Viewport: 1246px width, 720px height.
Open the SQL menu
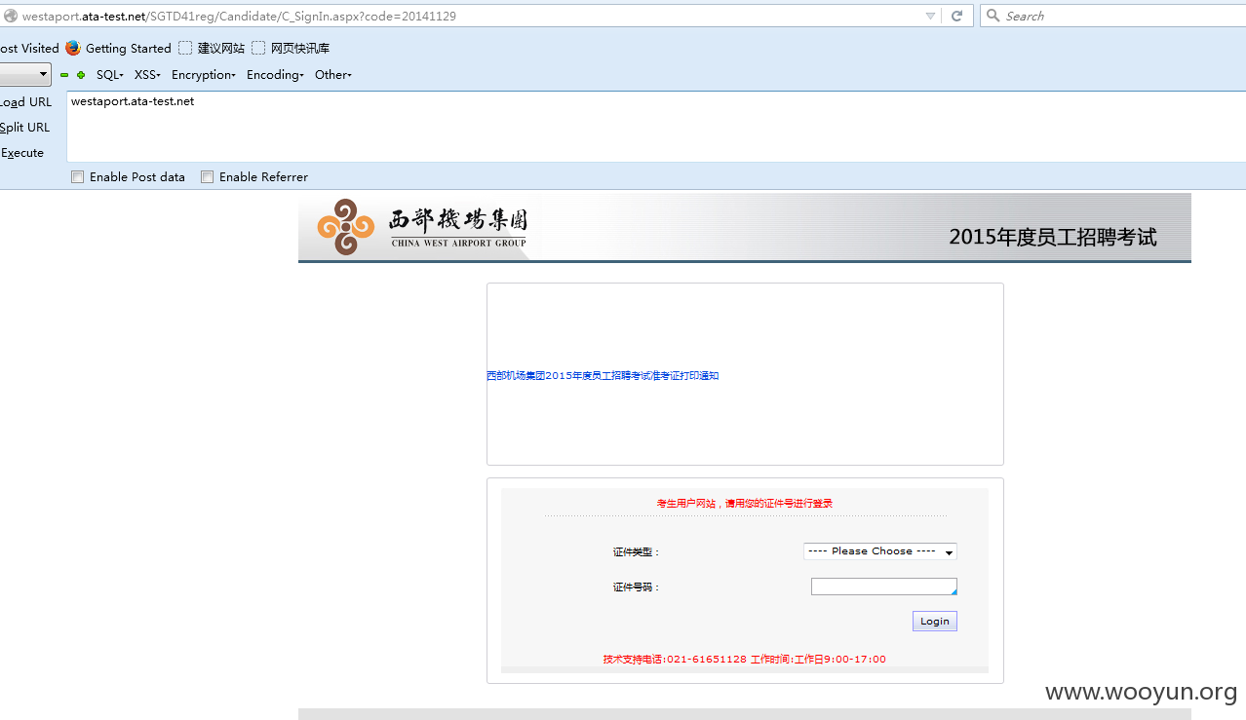pos(110,75)
